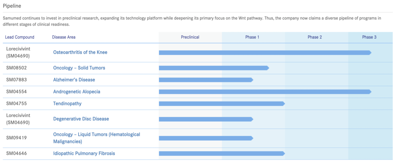The height and width of the screenshot is (164, 397).
Task: Click the SM08502 compound name
Action: (x=17, y=68)
